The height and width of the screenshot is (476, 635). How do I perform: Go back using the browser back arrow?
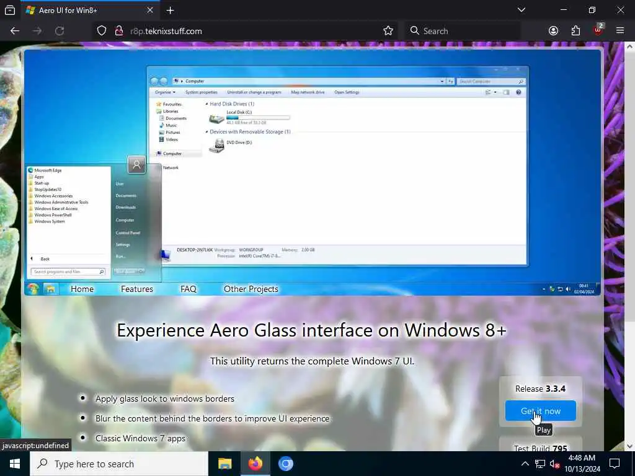15,31
